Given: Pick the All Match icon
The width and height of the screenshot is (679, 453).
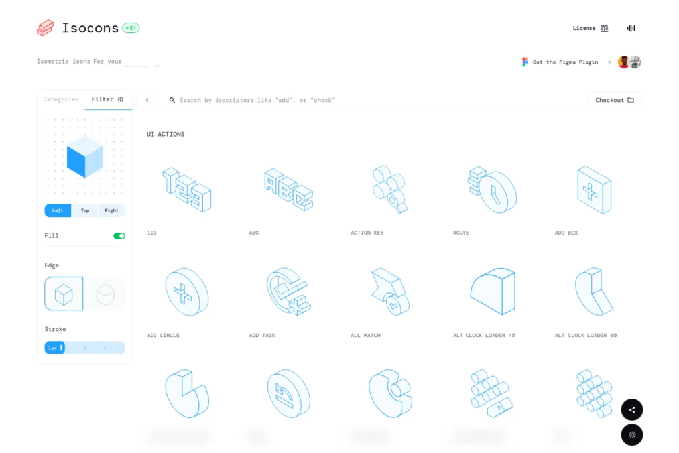Looking at the screenshot, I should (x=390, y=292).
